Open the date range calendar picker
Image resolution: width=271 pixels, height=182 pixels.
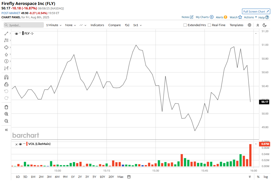tap(129, 177)
